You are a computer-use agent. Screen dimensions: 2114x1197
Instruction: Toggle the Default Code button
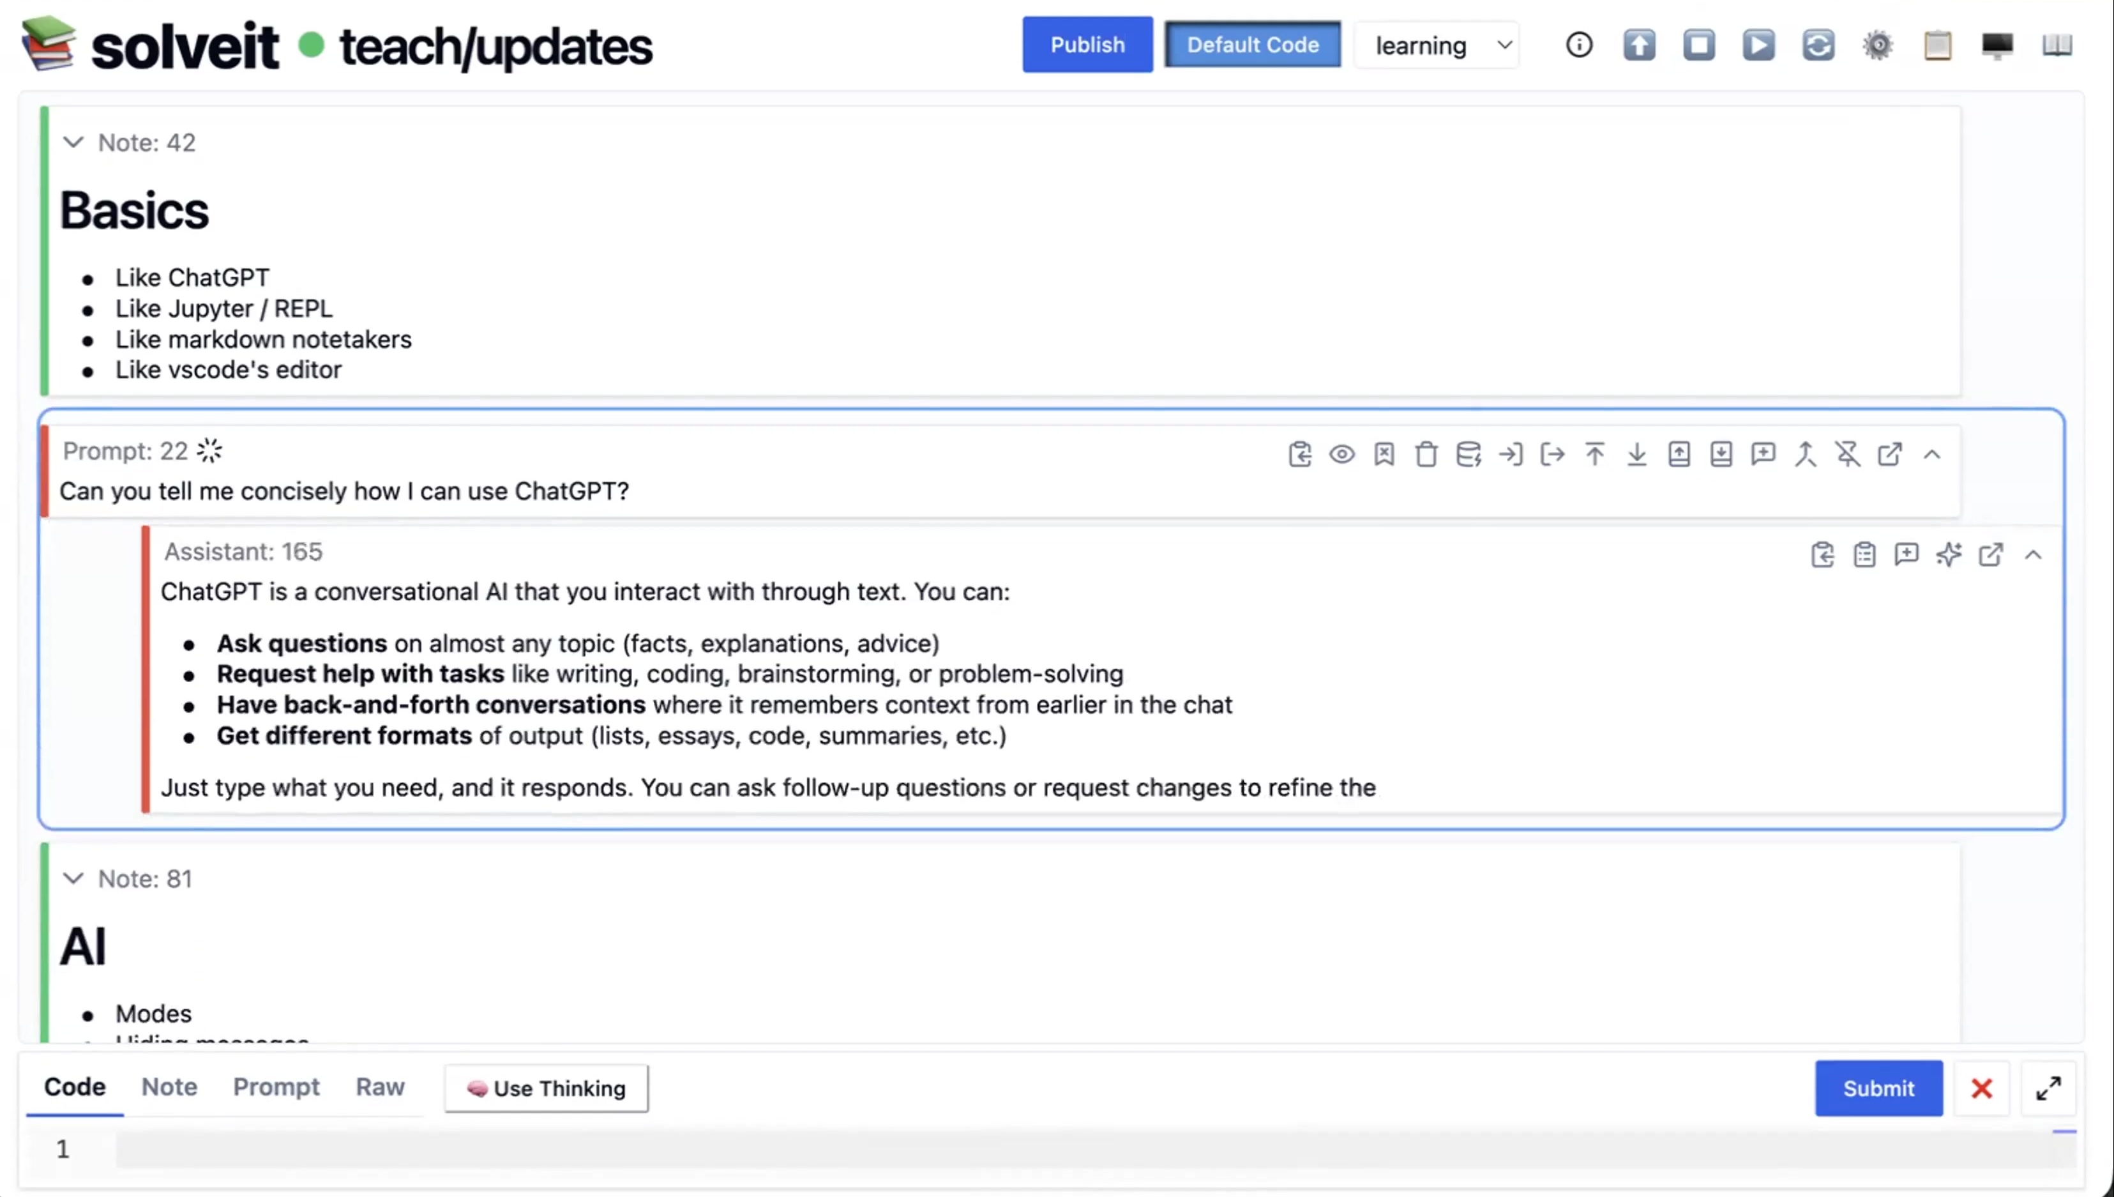point(1252,45)
